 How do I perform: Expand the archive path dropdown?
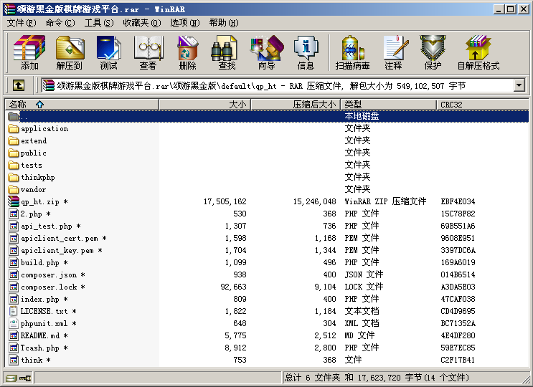(519, 85)
